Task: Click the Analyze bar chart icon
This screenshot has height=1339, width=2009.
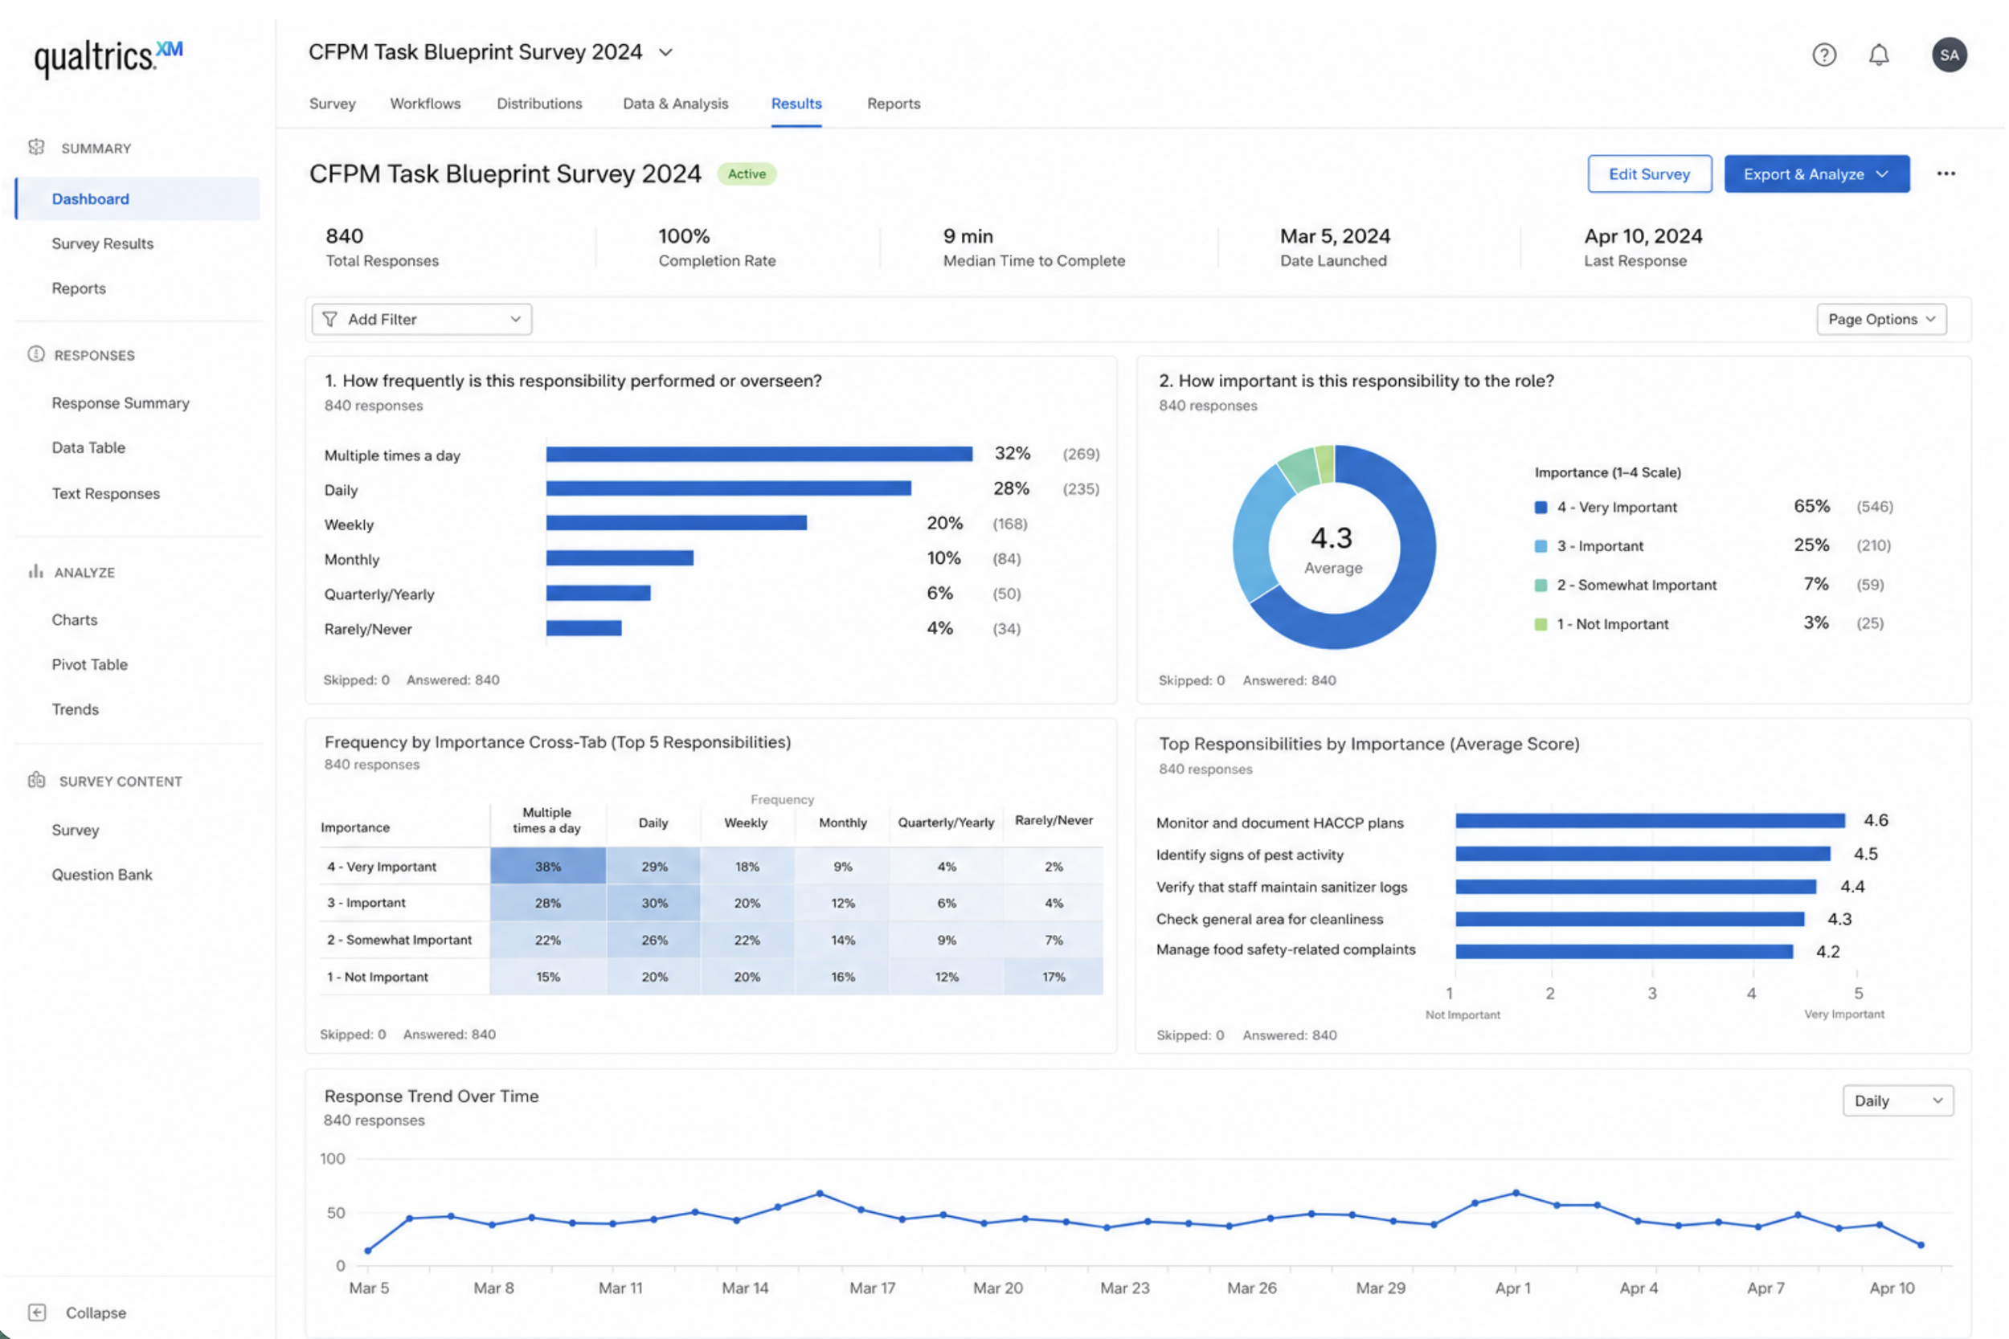Action: pyautogui.click(x=36, y=571)
